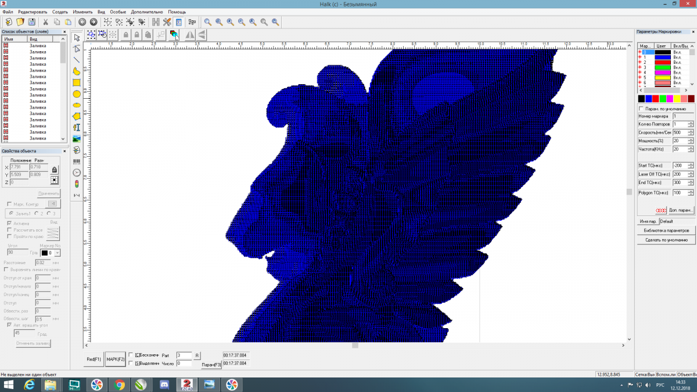
Task: Click the New document icon
Action: coord(9,22)
